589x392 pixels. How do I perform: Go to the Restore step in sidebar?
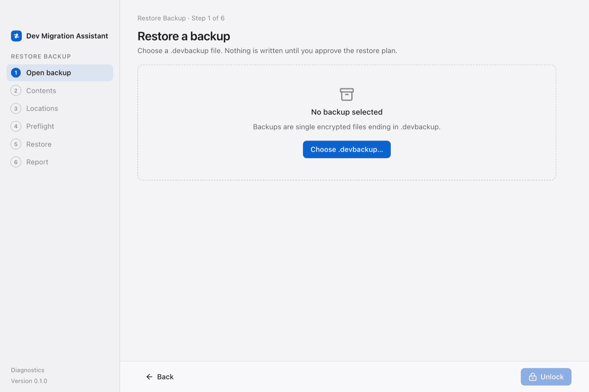pyautogui.click(x=60, y=145)
